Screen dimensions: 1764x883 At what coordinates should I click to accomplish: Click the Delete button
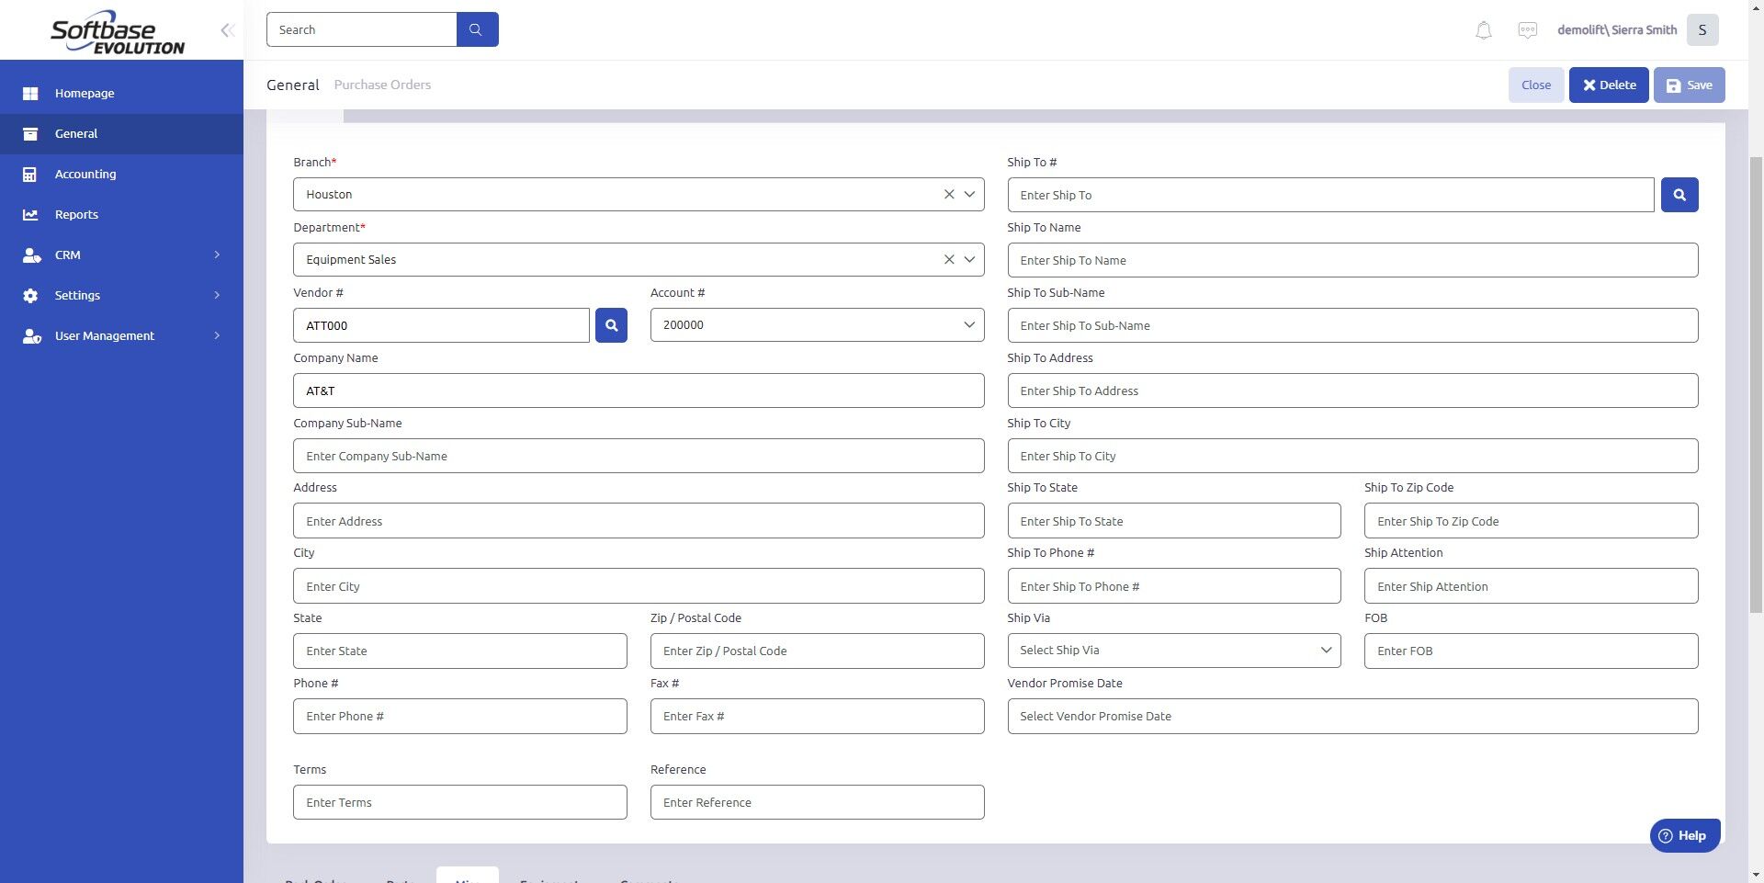(1608, 85)
